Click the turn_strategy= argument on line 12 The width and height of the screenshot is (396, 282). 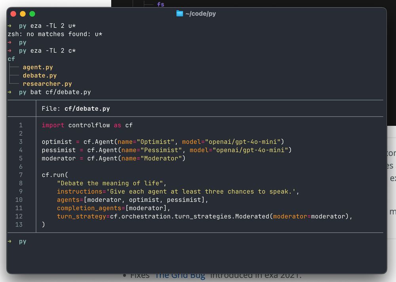tap(205, 216)
